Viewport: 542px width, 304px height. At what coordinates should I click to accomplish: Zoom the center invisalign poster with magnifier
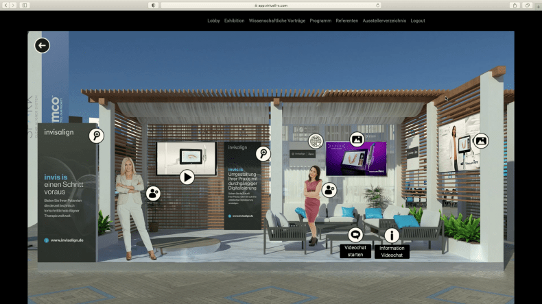pyautogui.click(x=263, y=153)
